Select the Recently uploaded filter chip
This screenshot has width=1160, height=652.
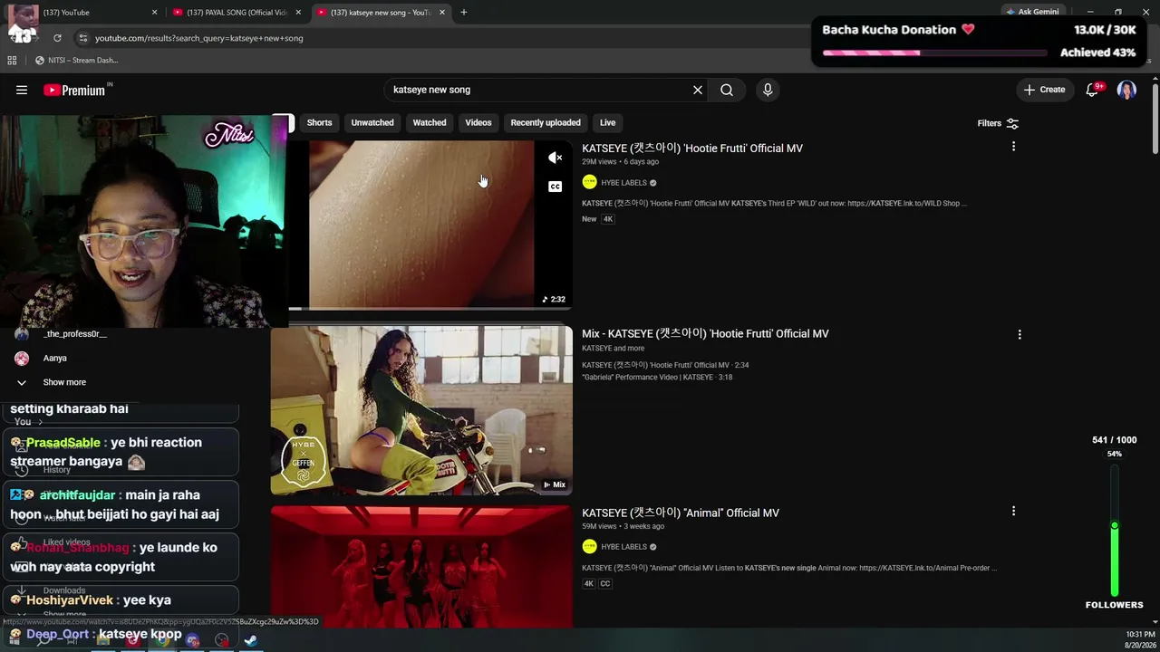pos(546,123)
